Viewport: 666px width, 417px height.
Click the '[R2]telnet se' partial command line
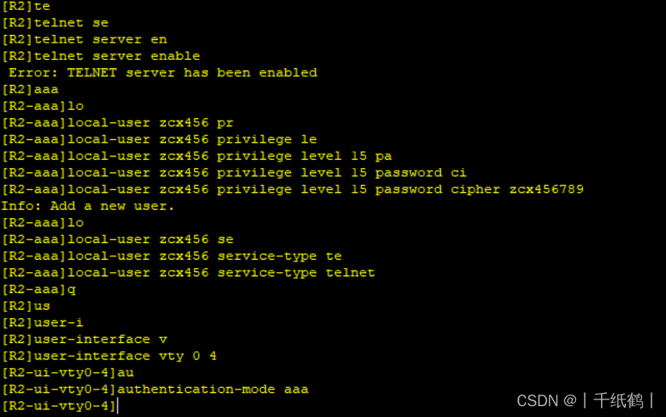[x=55, y=23]
